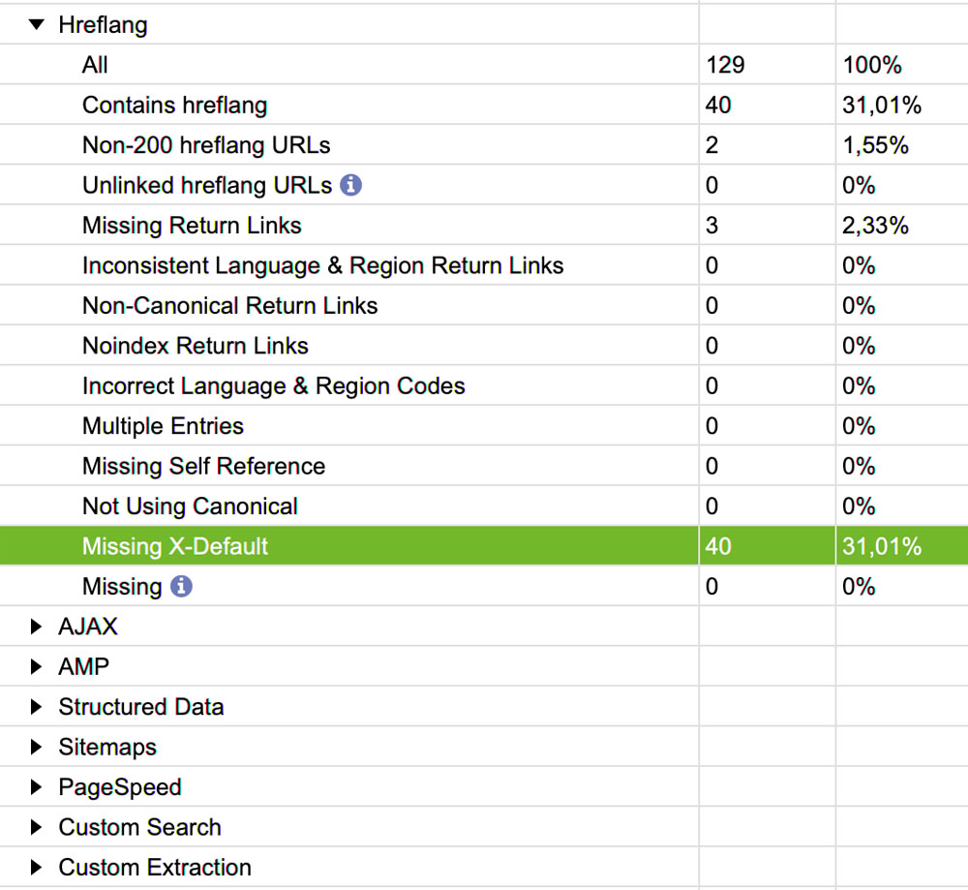Viewport: 968px width, 890px height.
Task: Select the Missing Self Reference row
Action: [x=203, y=466]
